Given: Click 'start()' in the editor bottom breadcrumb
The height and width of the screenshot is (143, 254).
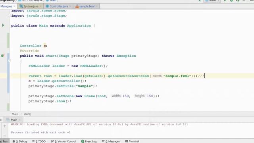Looking at the screenshot, I should [x=27, y=114].
